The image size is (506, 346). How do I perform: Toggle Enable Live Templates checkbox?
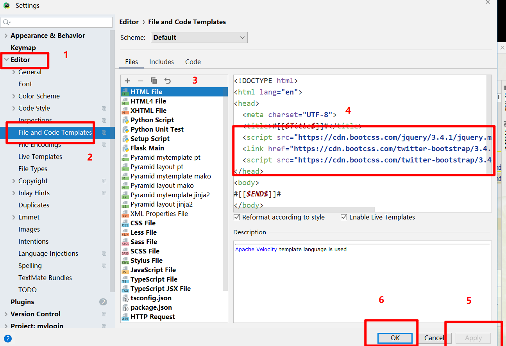[x=344, y=217]
